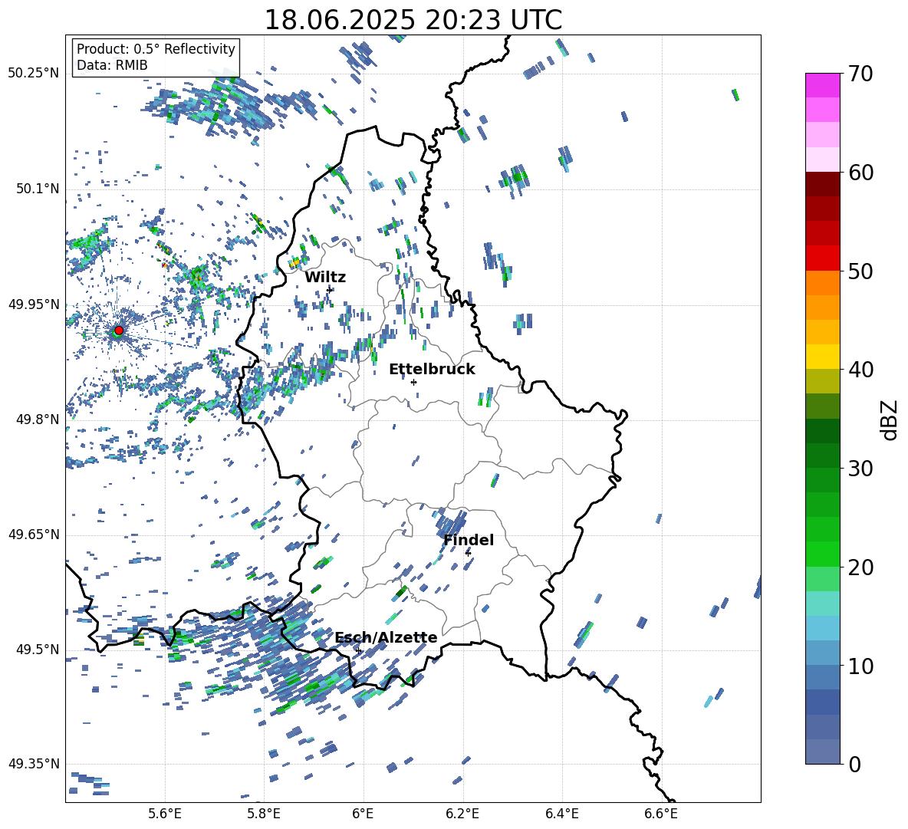Click the 30 colorbar tick label
This screenshot has height=829, width=908.
pos(860,469)
